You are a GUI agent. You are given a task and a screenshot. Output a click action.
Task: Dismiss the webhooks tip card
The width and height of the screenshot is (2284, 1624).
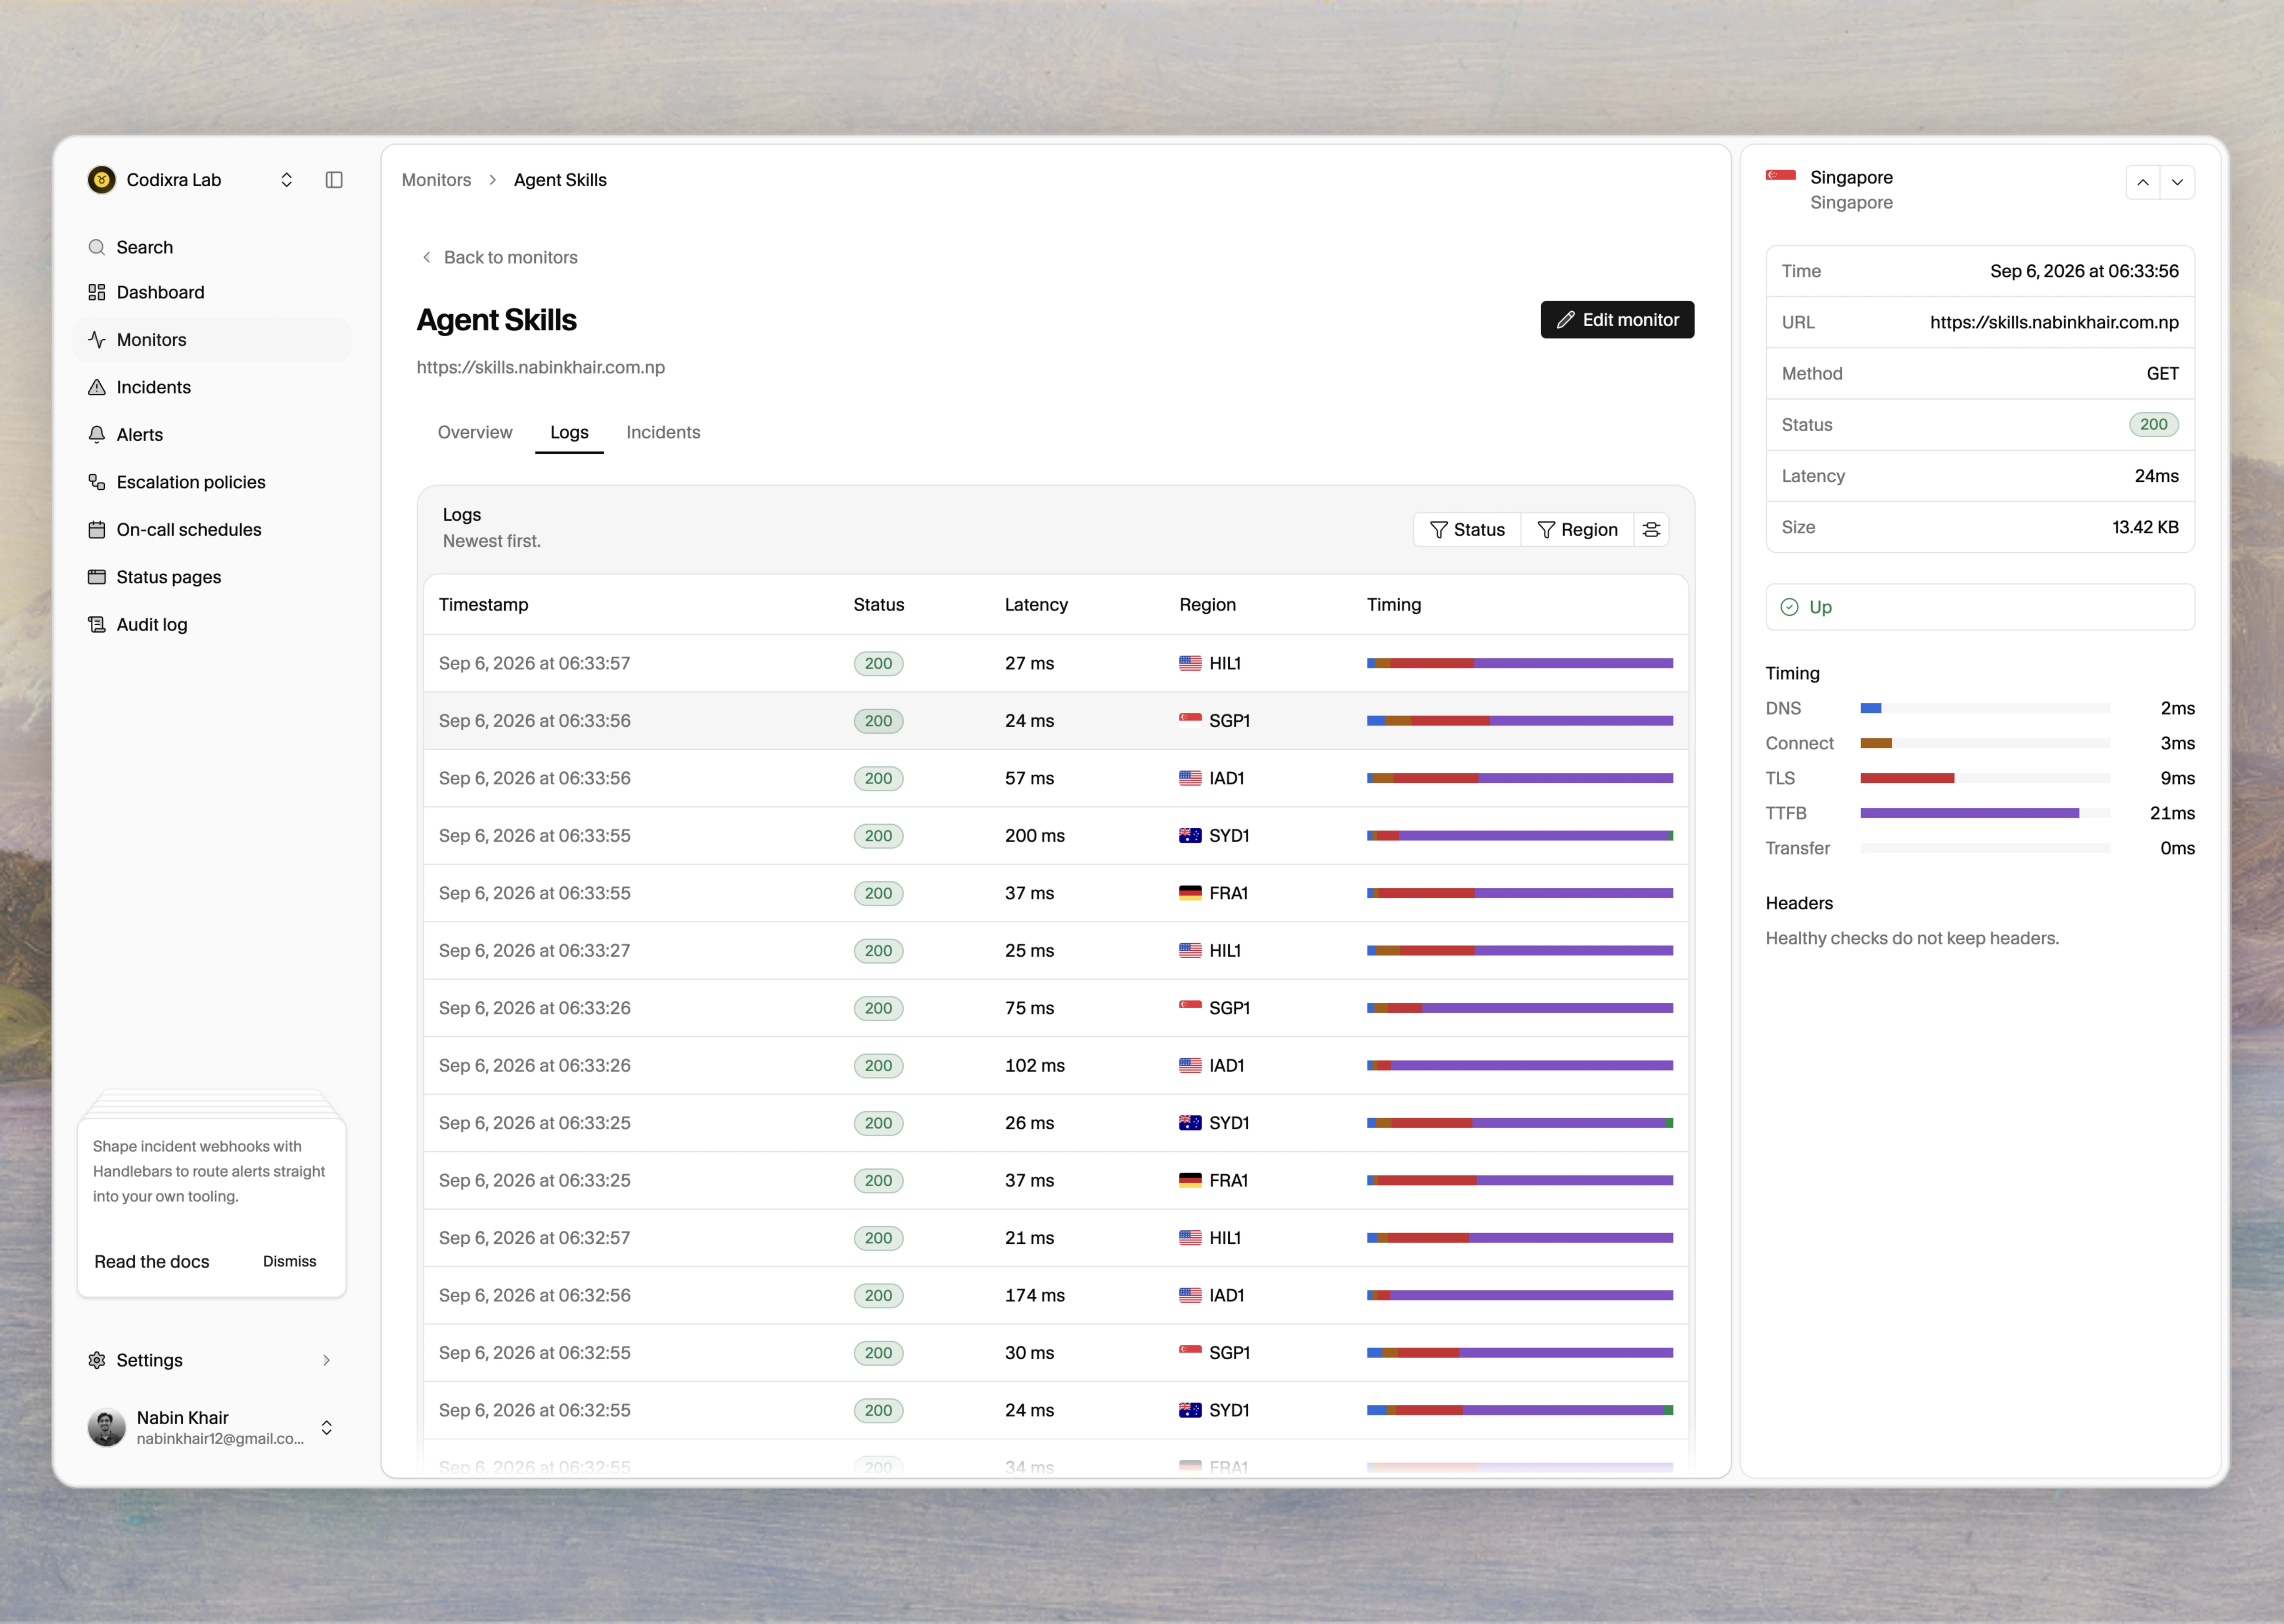pos(289,1262)
